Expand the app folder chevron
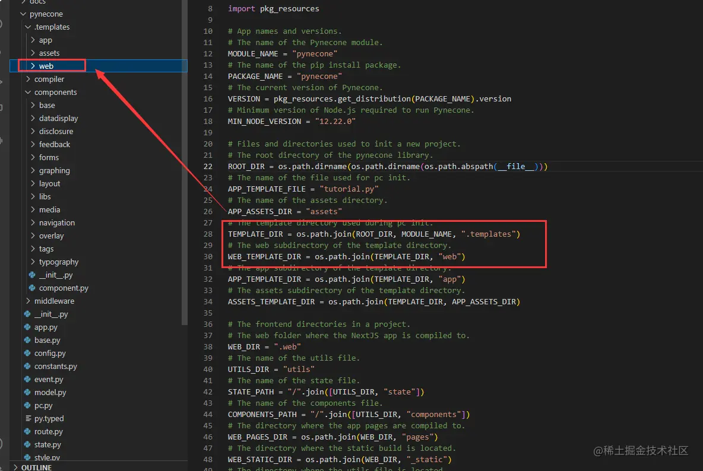This screenshot has width=703, height=471. point(33,40)
